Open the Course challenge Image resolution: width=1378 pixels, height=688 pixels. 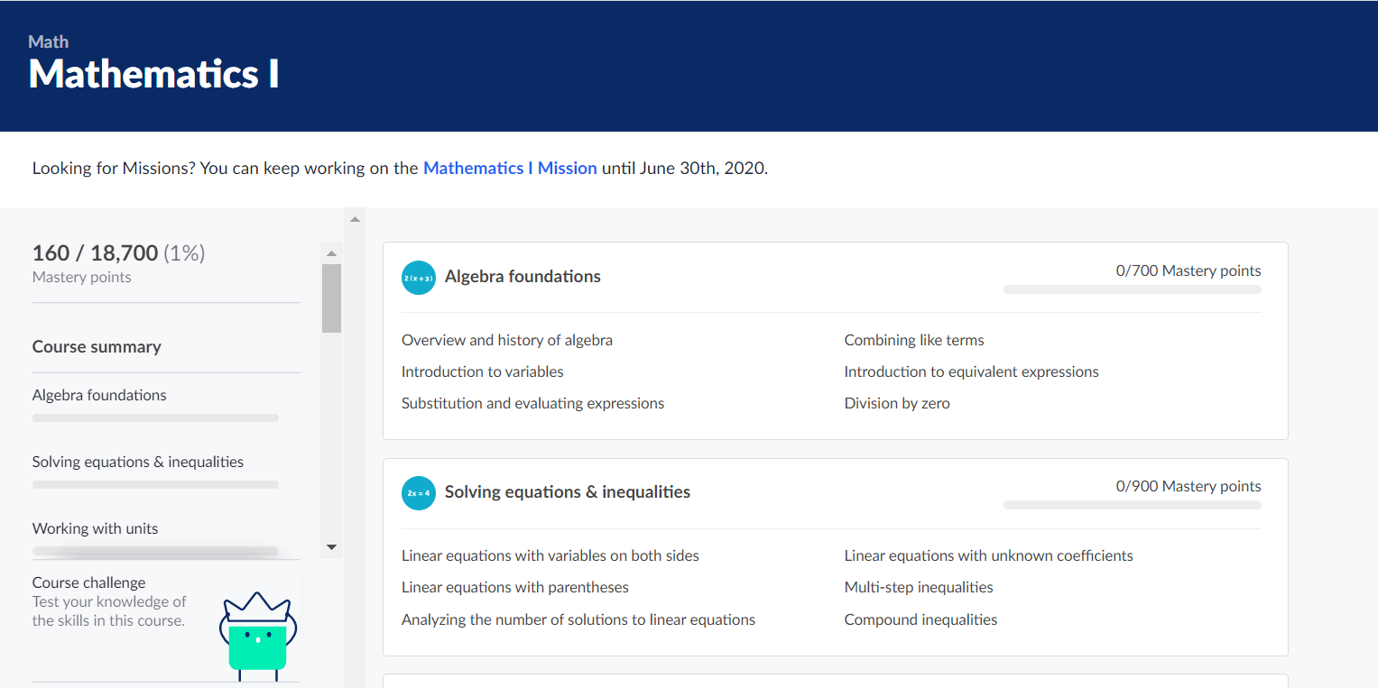click(88, 582)
